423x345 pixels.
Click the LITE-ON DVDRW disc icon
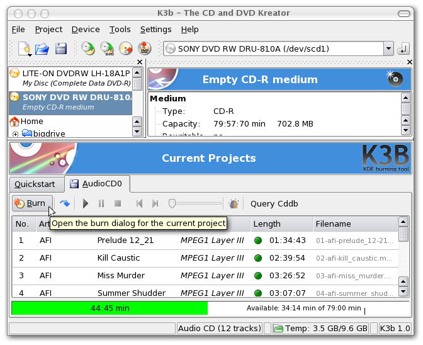pyautogui.click(x=14, y=73)
